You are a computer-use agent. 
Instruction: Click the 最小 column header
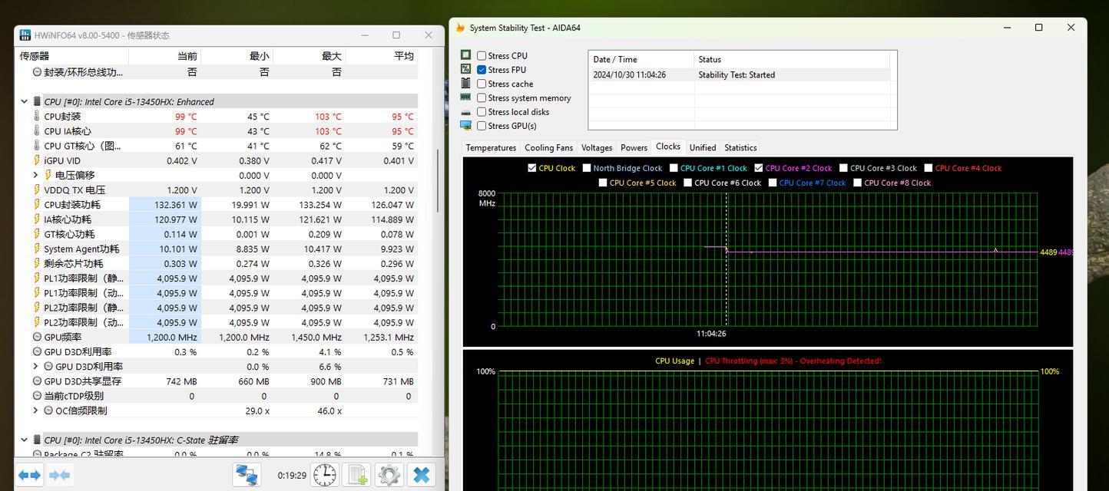tap(237, 56)
